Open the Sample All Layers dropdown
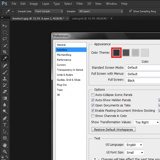The image size is (160, 160). coord(100,12)
